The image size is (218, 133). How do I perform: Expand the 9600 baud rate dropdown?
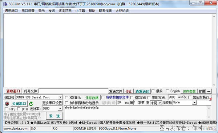point(60,108)
